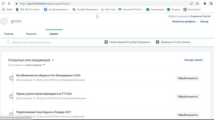Open ticket #317 about Хэш-Кода
The height and width of the screenshot is (120, 214).
pyautogui.click(x=43, y=112)
